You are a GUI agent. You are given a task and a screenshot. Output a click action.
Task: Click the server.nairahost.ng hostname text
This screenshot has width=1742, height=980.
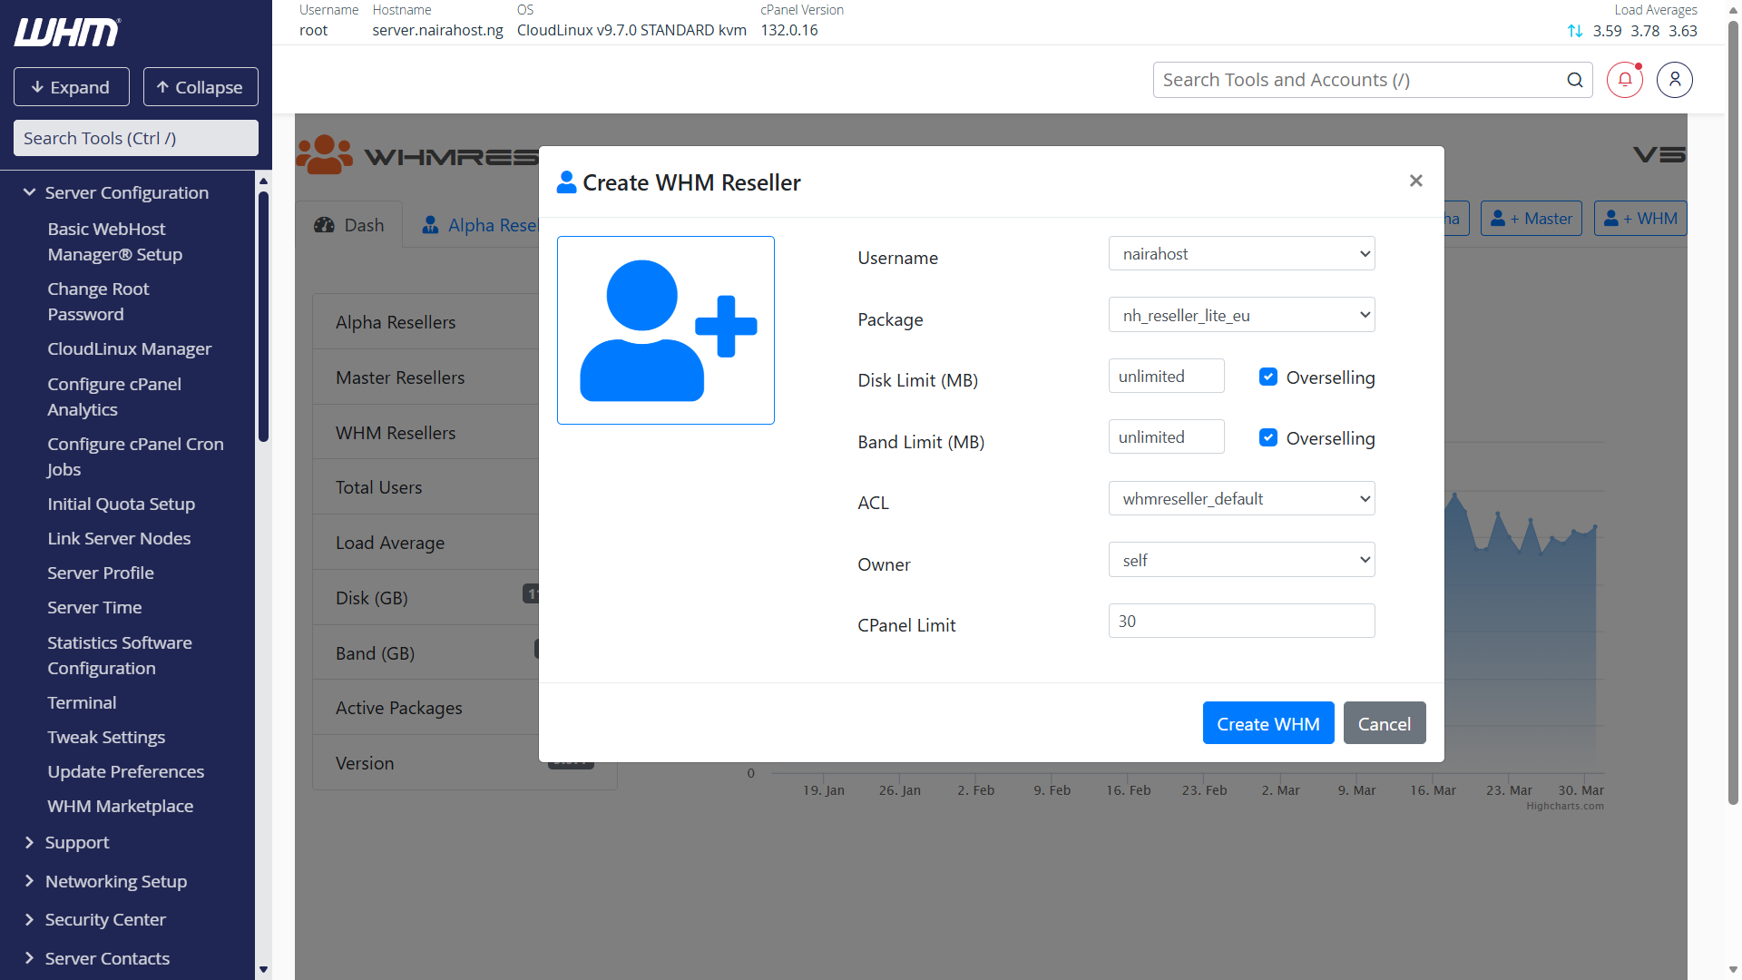tap(437, 30)
